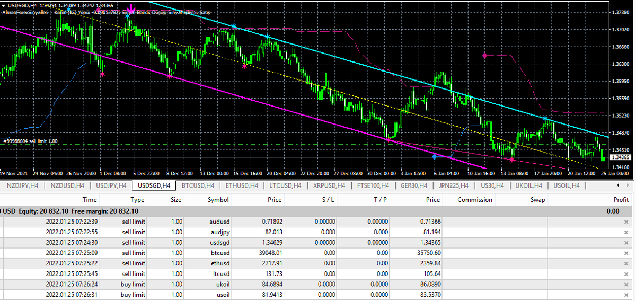
Task: Sort orders by the Size column
Action: coord(176,200)
